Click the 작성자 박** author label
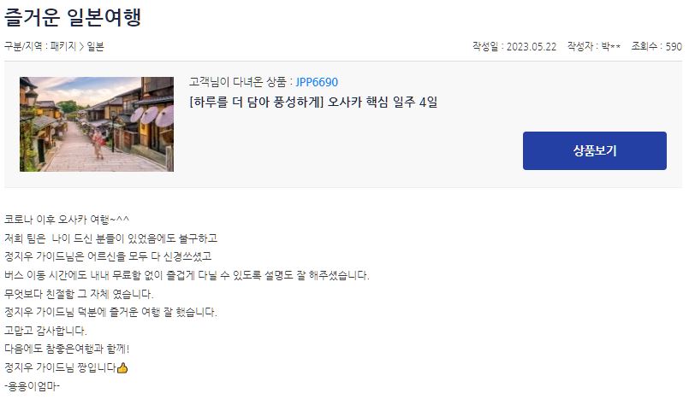The width and height of the screenshot is (689, 405). click(594, 46)
